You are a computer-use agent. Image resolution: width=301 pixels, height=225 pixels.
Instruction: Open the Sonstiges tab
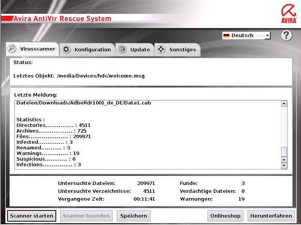coord(177,50)
